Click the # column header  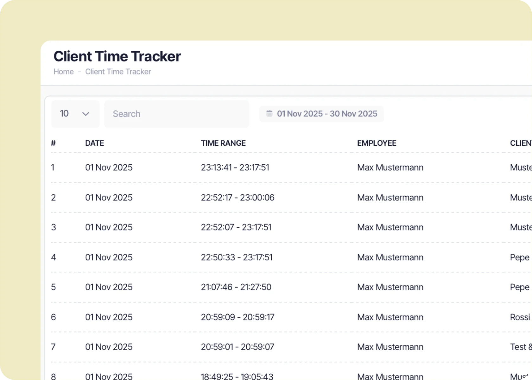click(53, 143)
